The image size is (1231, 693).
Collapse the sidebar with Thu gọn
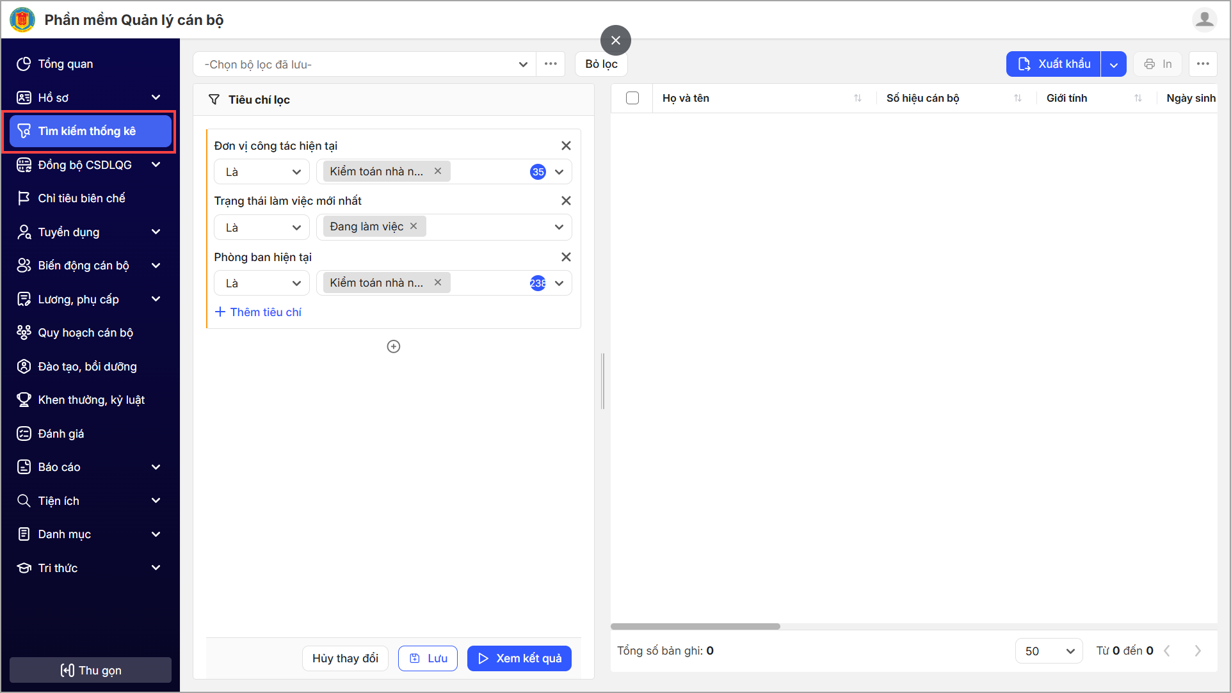click(90, 670)
